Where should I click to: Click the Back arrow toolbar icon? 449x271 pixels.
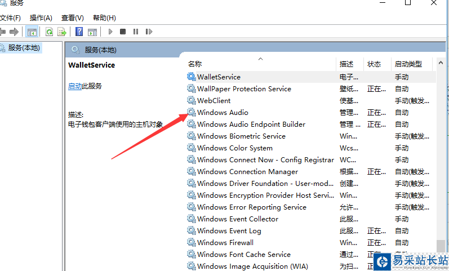pyautogui.click(x=2, y=32)
